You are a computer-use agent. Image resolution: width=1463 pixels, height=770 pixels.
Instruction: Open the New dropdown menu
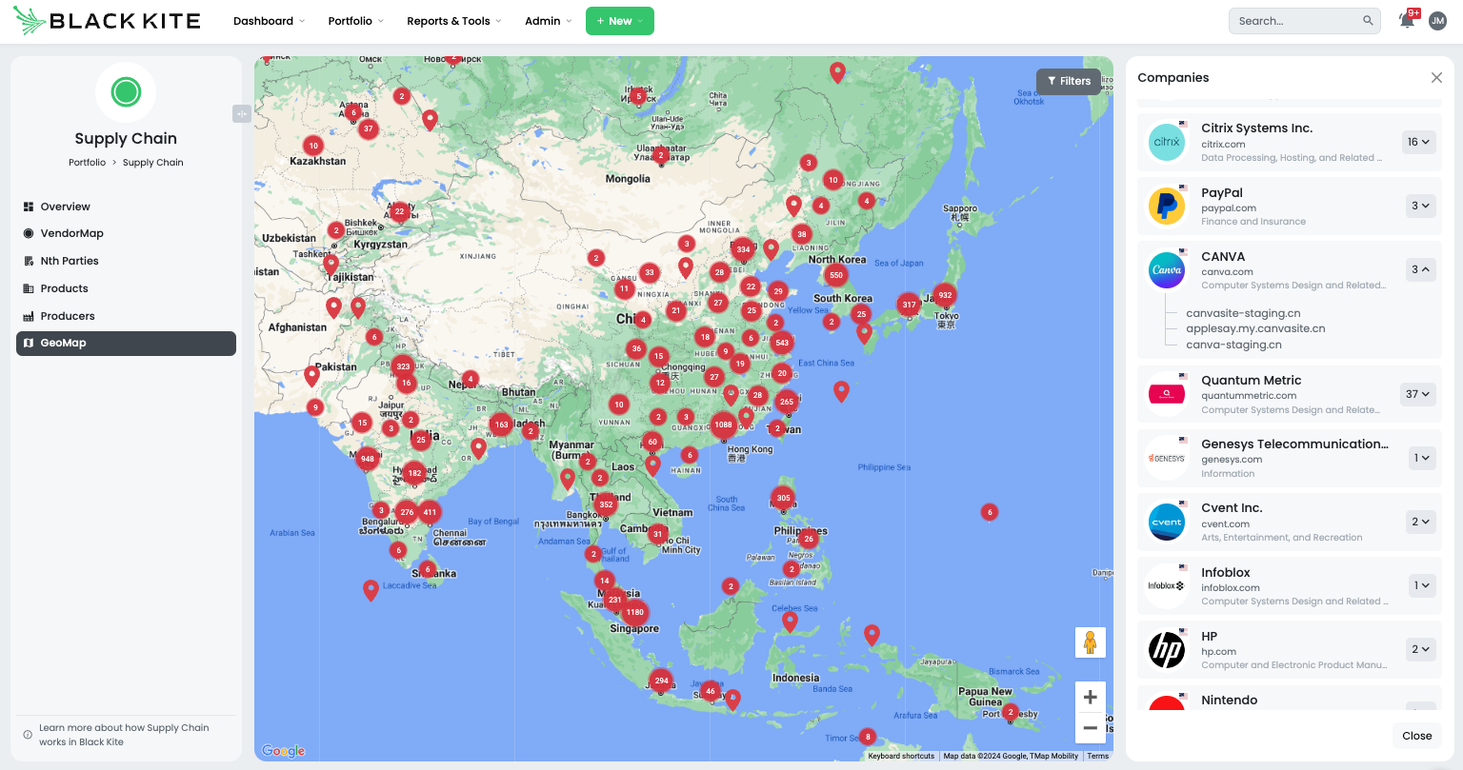620,20
